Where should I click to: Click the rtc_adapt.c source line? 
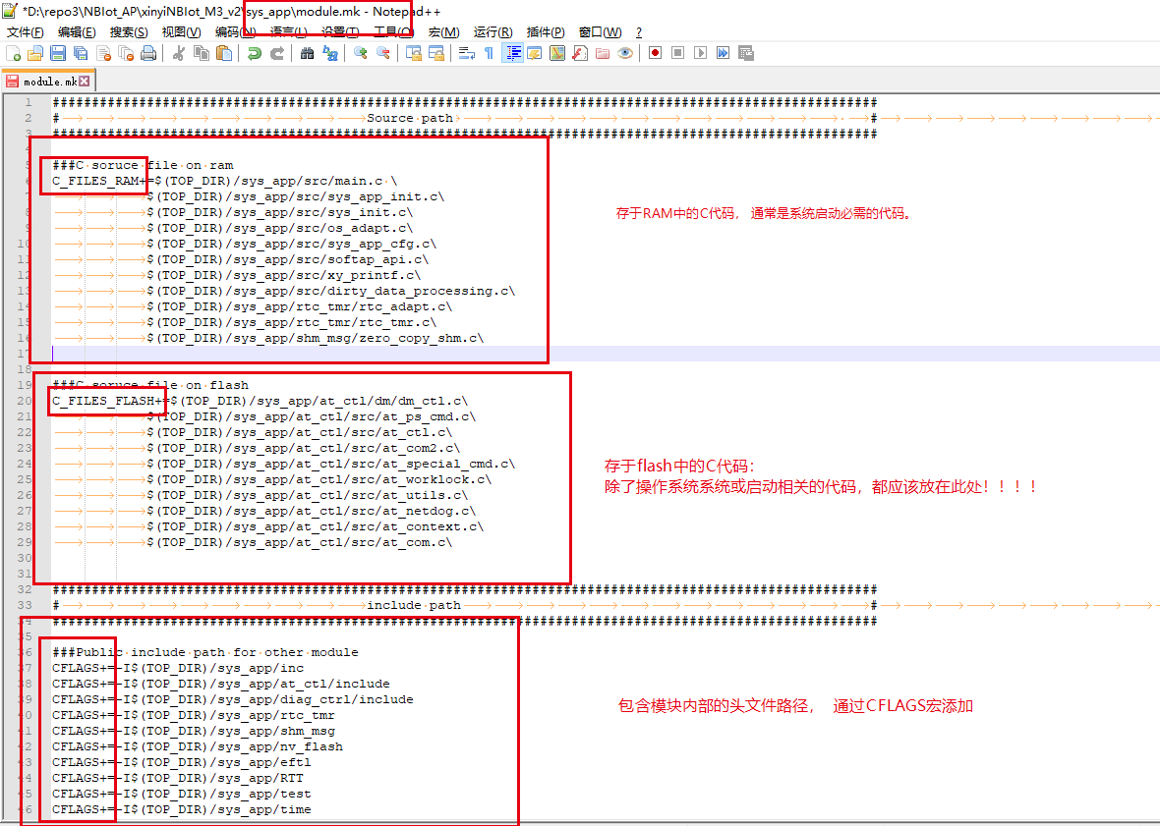pos(299,306)
